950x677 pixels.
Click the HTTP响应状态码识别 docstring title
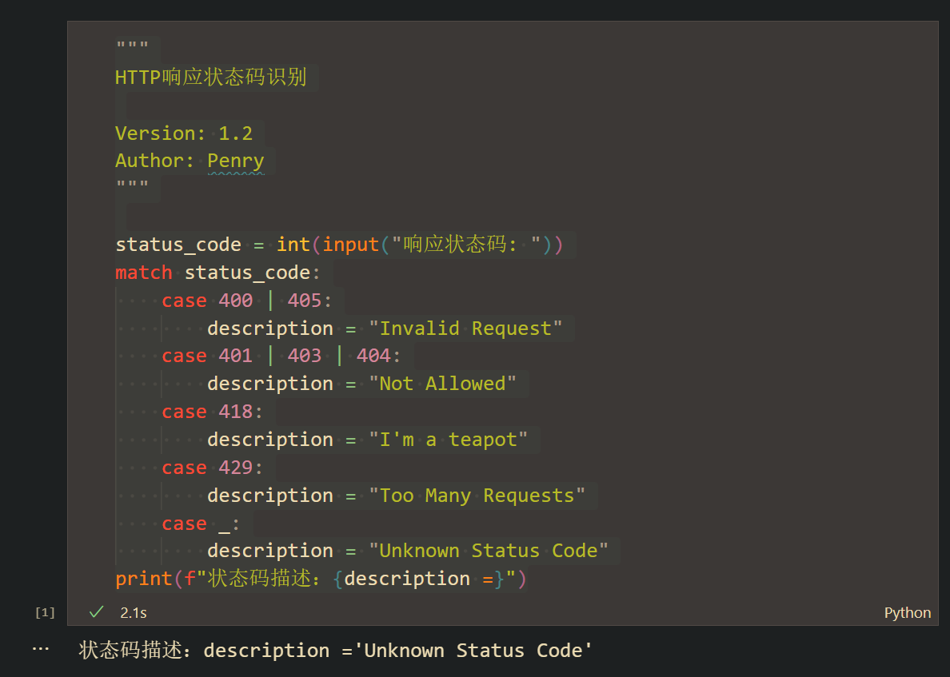coord(210,78)
